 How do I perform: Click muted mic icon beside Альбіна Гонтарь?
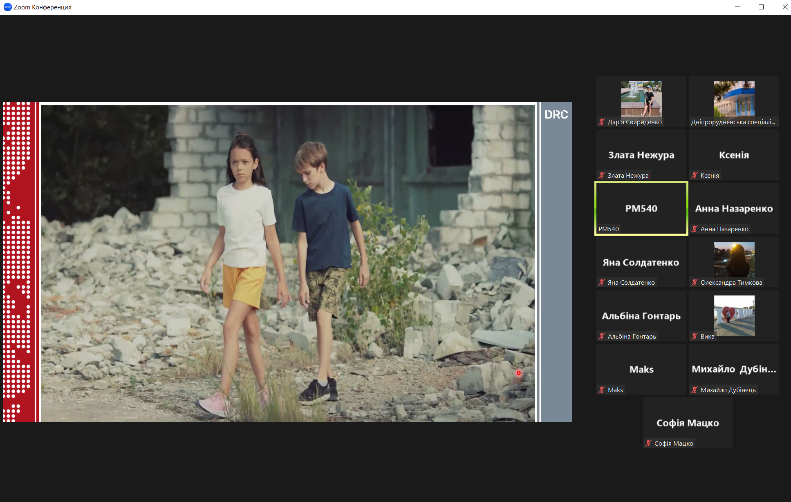pyautogui.click(x=602, y=336)
